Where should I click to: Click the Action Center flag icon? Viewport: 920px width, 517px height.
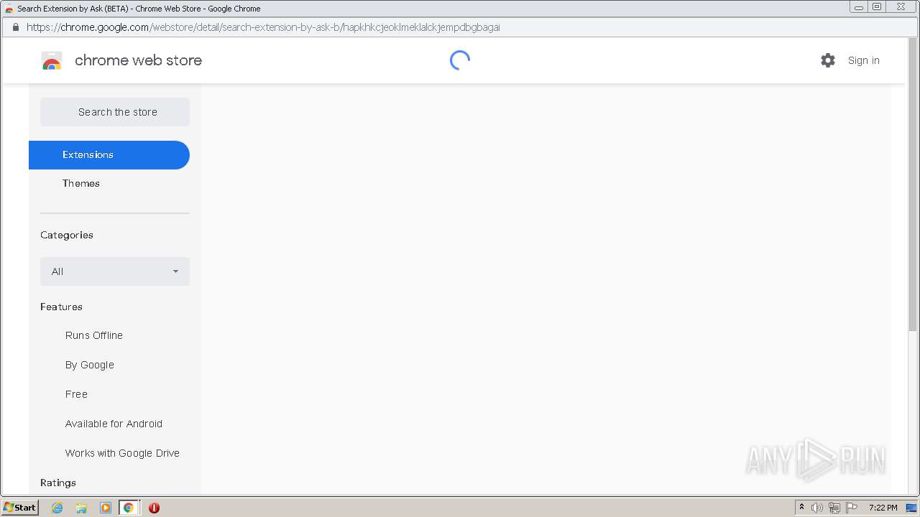coord(852,508)
